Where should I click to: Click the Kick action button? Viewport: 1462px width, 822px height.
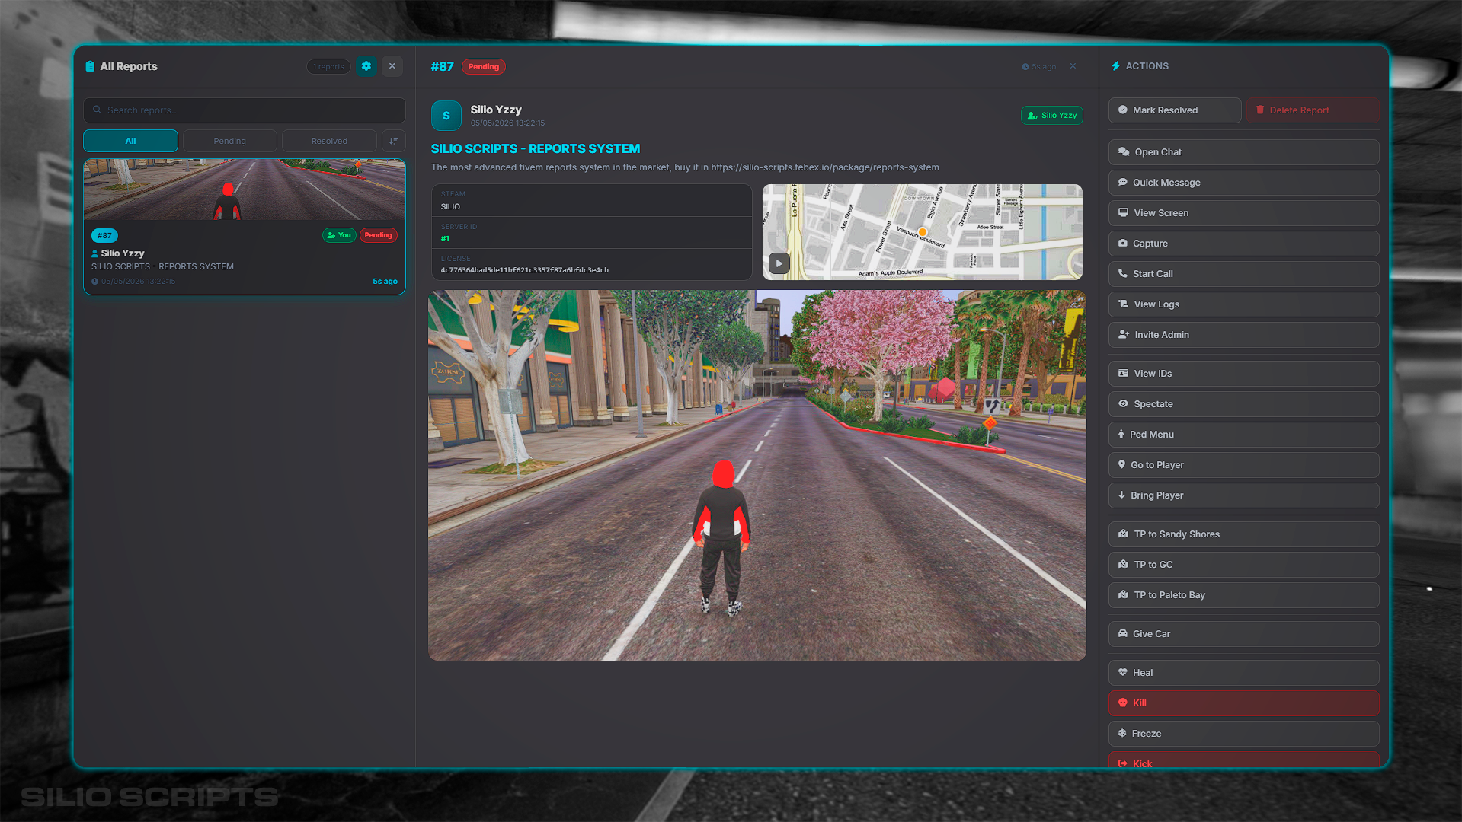[1244, 760]
